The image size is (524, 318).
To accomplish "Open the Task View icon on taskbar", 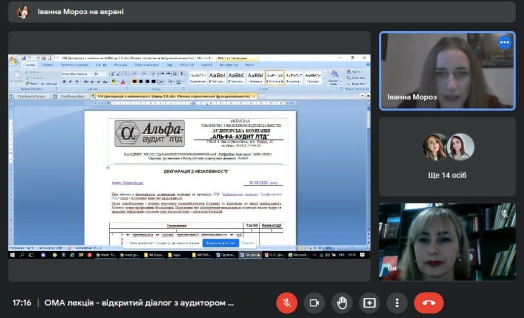I will (31, 255).
